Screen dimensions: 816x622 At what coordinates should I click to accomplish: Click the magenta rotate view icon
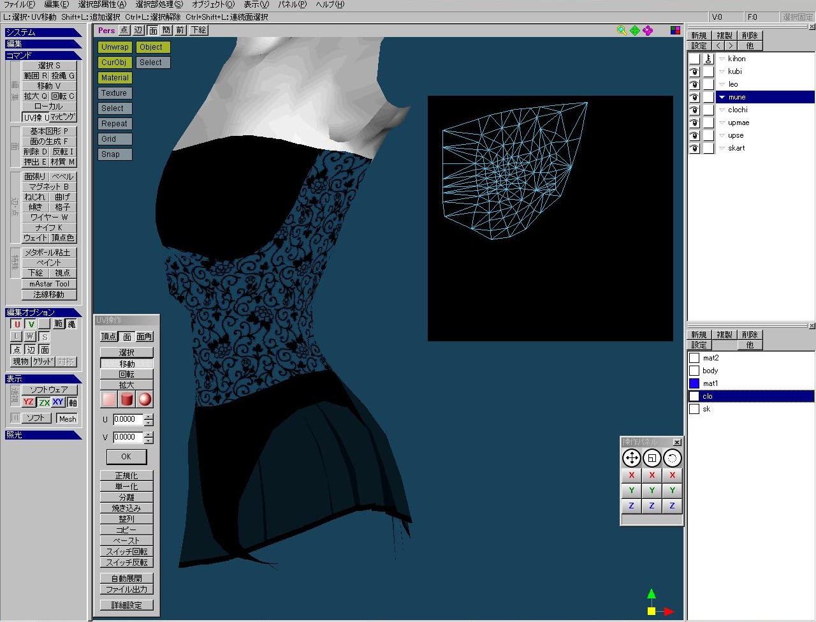coord(648,31)
